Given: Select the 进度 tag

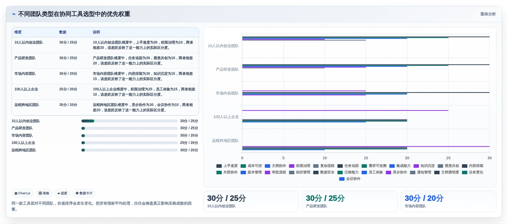Looking at the screenshot, I should [x=62, y=193].
